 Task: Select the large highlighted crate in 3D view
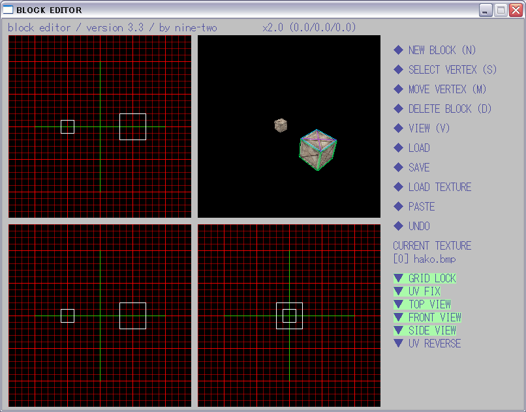(x=317, y=150)
